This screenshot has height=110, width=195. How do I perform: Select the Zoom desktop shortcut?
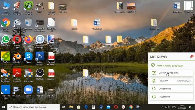[28, 91]
